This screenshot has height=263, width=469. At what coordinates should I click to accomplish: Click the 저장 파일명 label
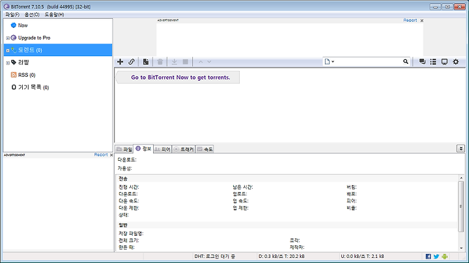tap(131, 234)
